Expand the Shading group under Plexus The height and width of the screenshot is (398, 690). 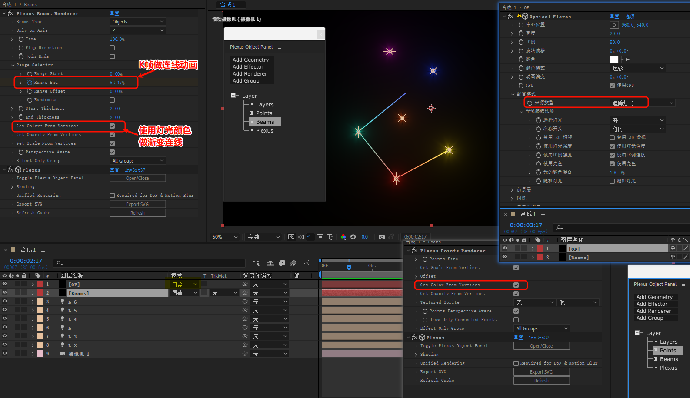pyautogui.click(x=12, y=187)
